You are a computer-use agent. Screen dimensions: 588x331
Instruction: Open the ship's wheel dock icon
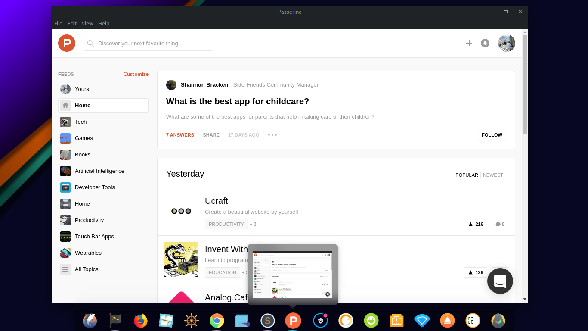tap(192, 321)
